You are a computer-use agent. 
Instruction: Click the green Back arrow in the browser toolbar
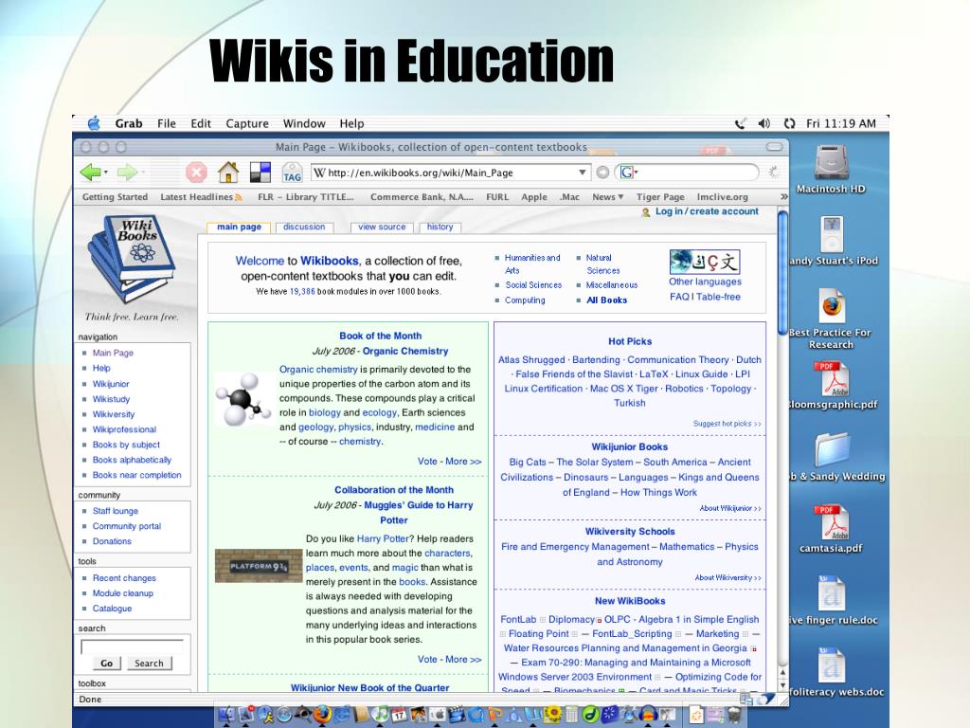[90, 173]
